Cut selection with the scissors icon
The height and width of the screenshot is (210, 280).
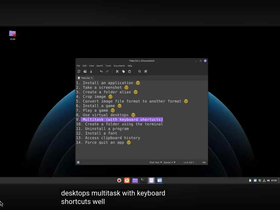[x=117, y=71]
